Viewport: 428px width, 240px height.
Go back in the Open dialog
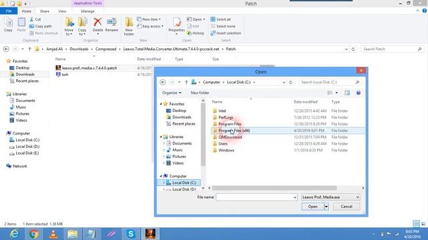tap(163, 82)
